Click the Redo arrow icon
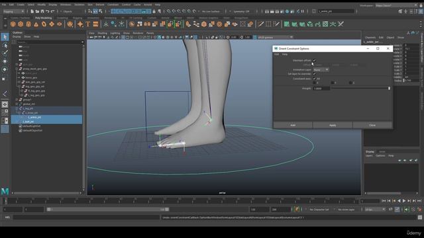The height and width of the screenshot is (238, 424). click(x=52, y=11)
